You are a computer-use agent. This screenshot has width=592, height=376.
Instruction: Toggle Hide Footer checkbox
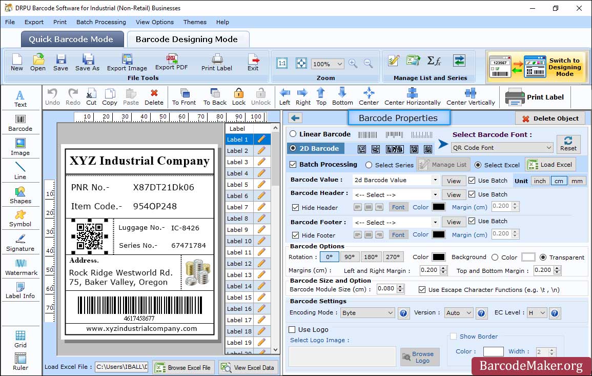296,235
